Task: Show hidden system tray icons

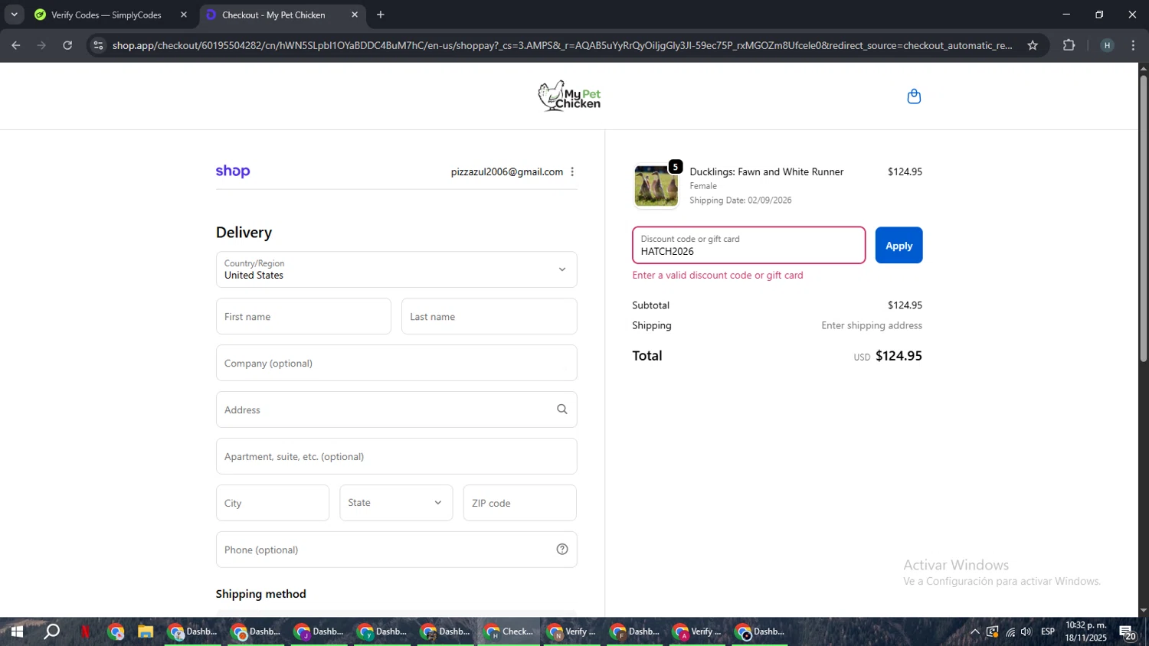Action: 974,631
